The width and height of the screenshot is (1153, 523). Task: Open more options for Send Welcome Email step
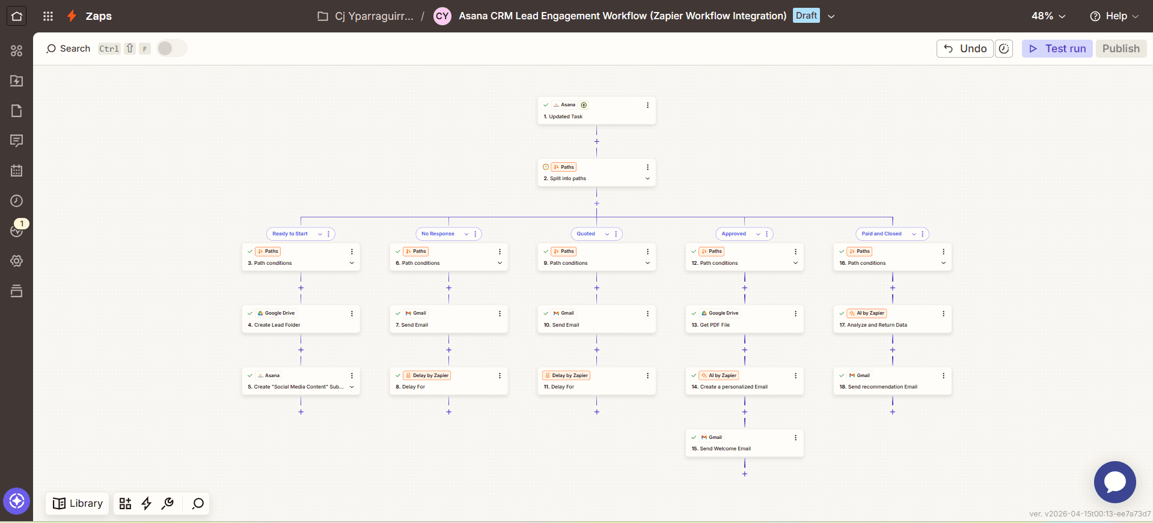pyautogui.click(x=795, y=438)
